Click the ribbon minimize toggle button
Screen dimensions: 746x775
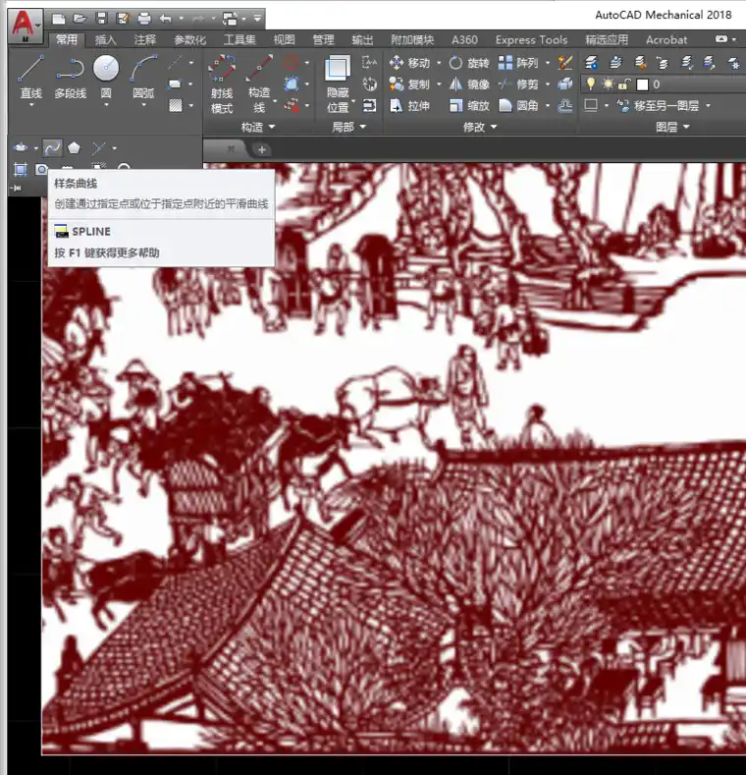click(x=720, y=39)
